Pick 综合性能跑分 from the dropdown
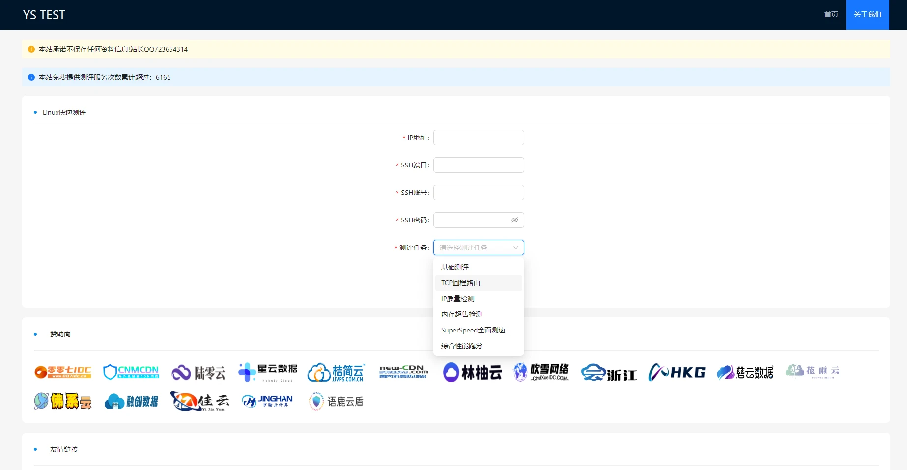Image resolution: width=907 pixels, height=470 pixels. click(461, 346)
